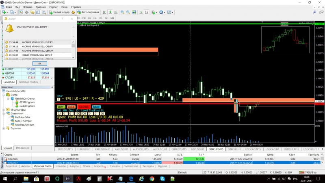Open the Справка menu

pyautogui.click(x=76, y=7)
